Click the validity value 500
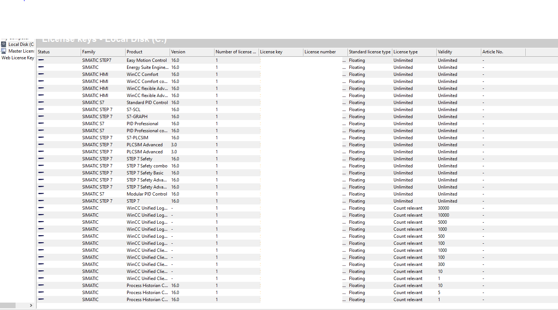 pos(441,236)
